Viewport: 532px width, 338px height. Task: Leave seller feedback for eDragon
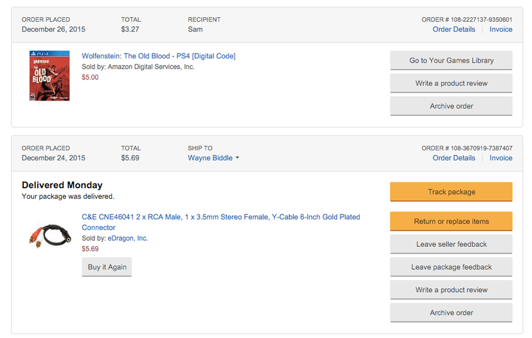pos(452,244)
